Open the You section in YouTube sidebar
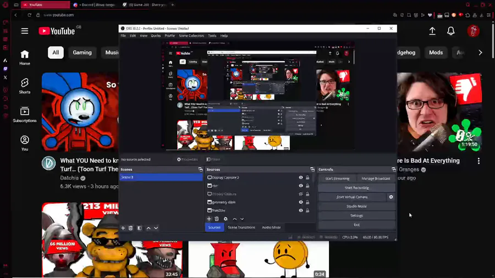This screenshot has height=278, width=495. pos(25,143)
